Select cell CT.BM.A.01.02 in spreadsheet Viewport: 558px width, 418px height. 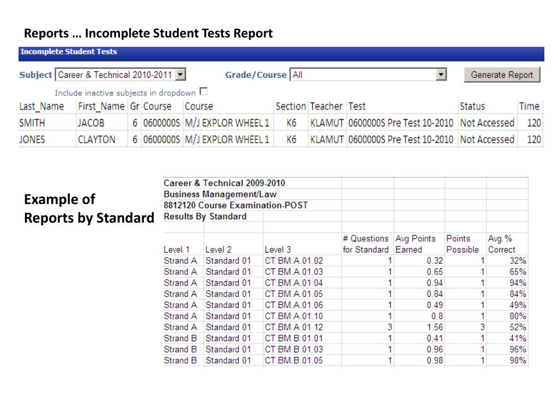pos(294,261)
